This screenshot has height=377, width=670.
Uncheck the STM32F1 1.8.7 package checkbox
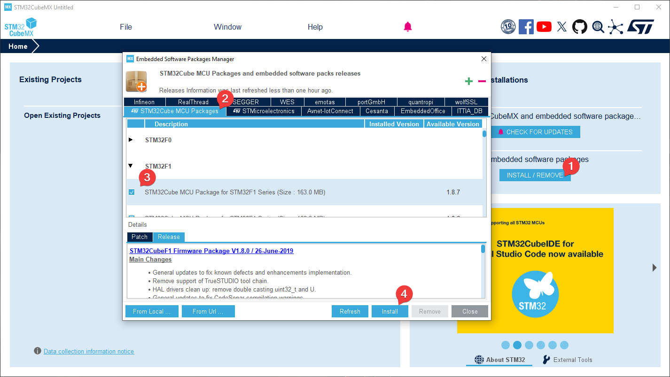[x=132, y=192]
